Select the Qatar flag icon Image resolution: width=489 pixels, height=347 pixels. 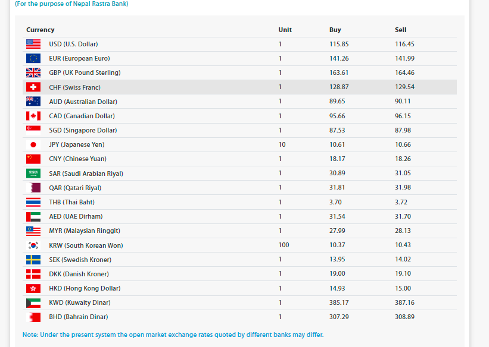(33, 188)
